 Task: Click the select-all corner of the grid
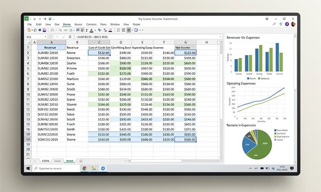[28, 42]
